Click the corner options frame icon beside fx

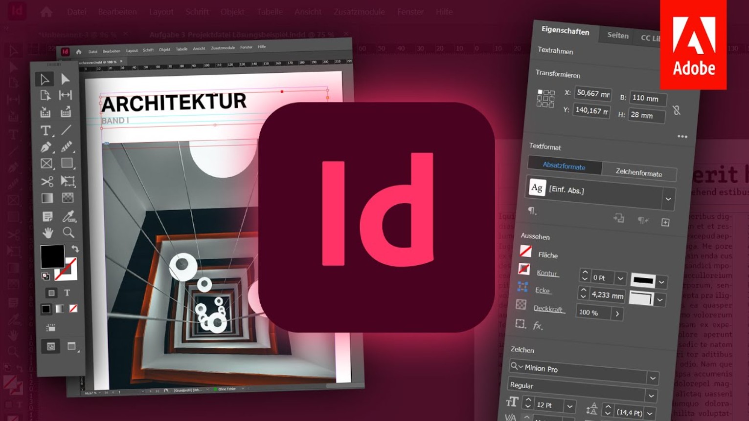coord(521,323)
